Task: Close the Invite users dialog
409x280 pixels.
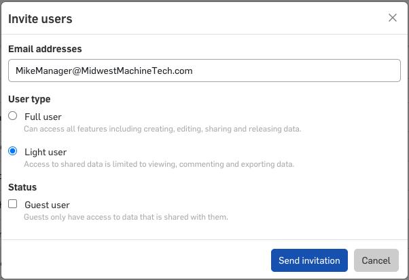Action: tap(392, 18)
